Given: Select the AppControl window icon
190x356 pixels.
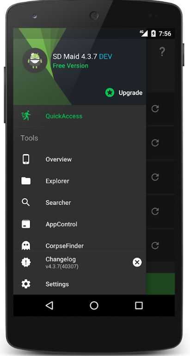Looking at the screenshot, I should point(26,224).
